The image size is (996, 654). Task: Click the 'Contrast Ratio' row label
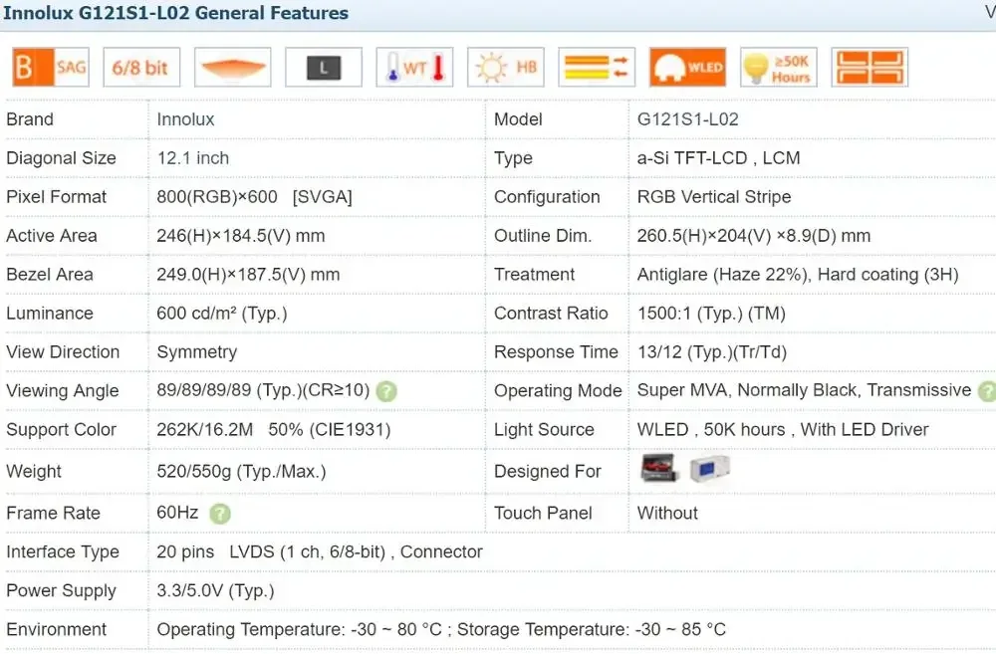[x=551, y=313]
